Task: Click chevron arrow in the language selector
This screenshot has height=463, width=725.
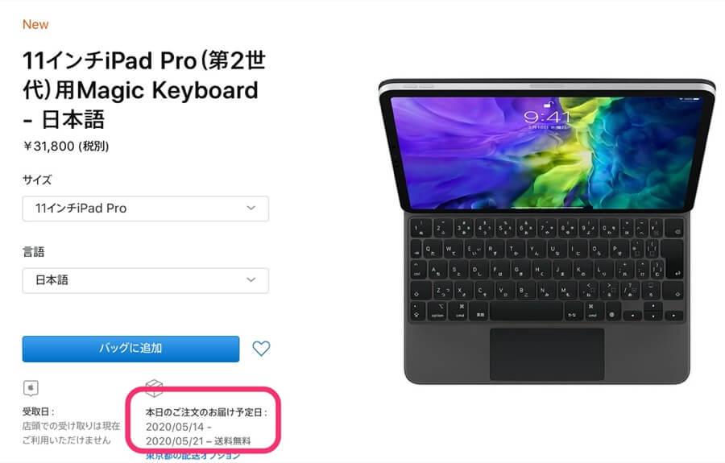Action: pos(251,280)
